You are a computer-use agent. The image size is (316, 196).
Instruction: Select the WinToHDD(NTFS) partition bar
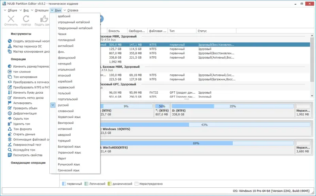pyautogui.click(x=197, y=147)
